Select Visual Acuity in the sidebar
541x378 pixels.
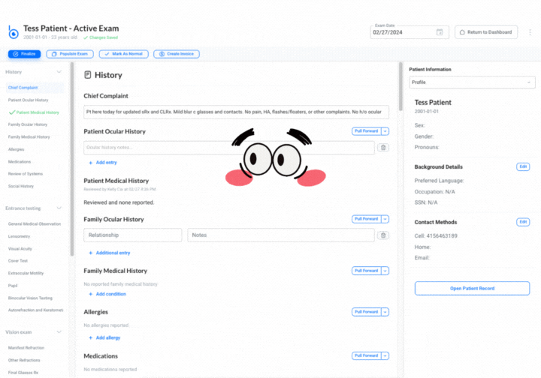click(20, 248)
